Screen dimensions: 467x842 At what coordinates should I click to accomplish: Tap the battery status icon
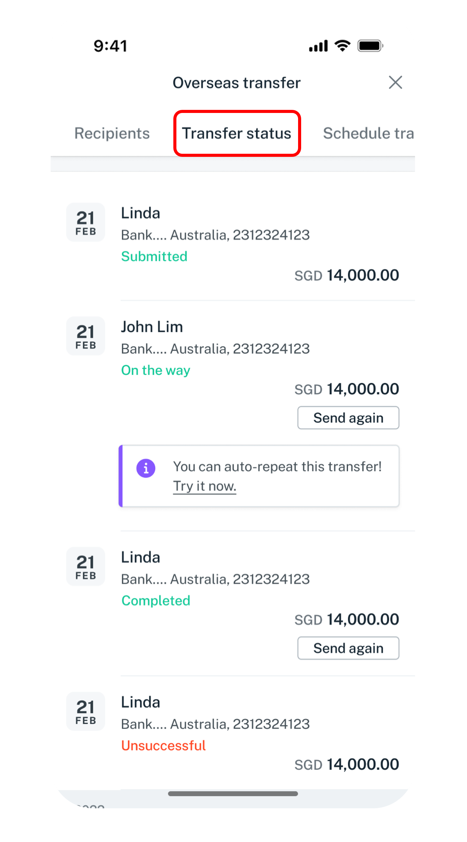pos(370,46)
